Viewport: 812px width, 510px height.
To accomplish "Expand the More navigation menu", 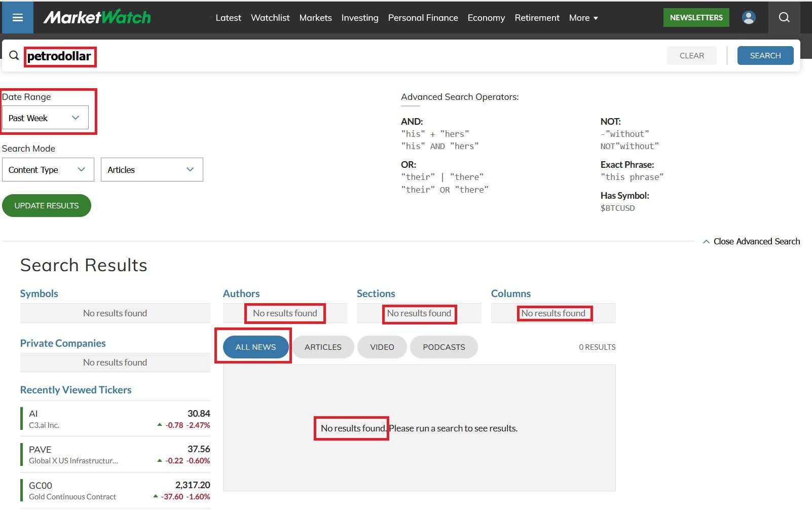I will coord(583,18).
